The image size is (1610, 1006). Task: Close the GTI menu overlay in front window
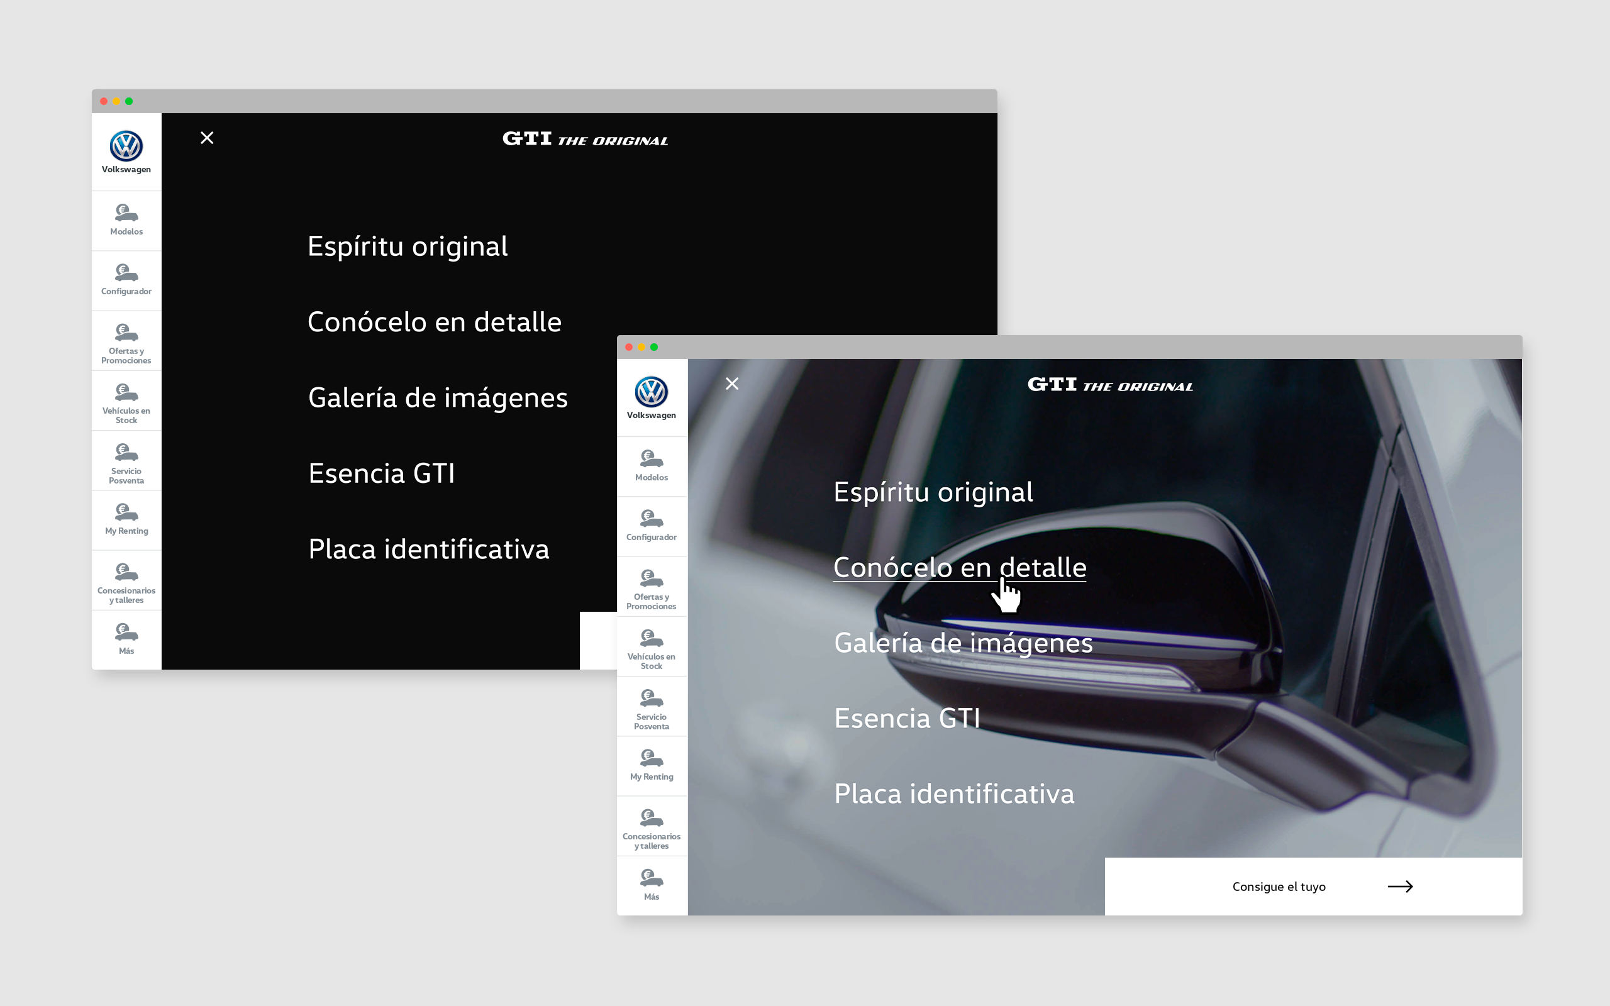(x=732, y=384)
